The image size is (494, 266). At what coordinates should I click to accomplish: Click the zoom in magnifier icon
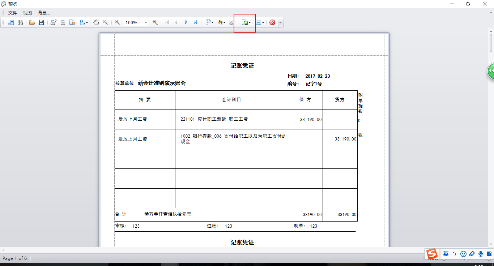coord(155,22)
